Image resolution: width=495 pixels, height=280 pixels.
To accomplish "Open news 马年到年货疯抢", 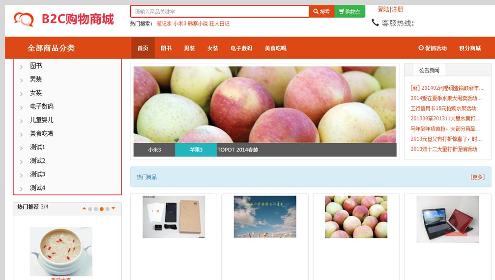I will coord(445,129).
